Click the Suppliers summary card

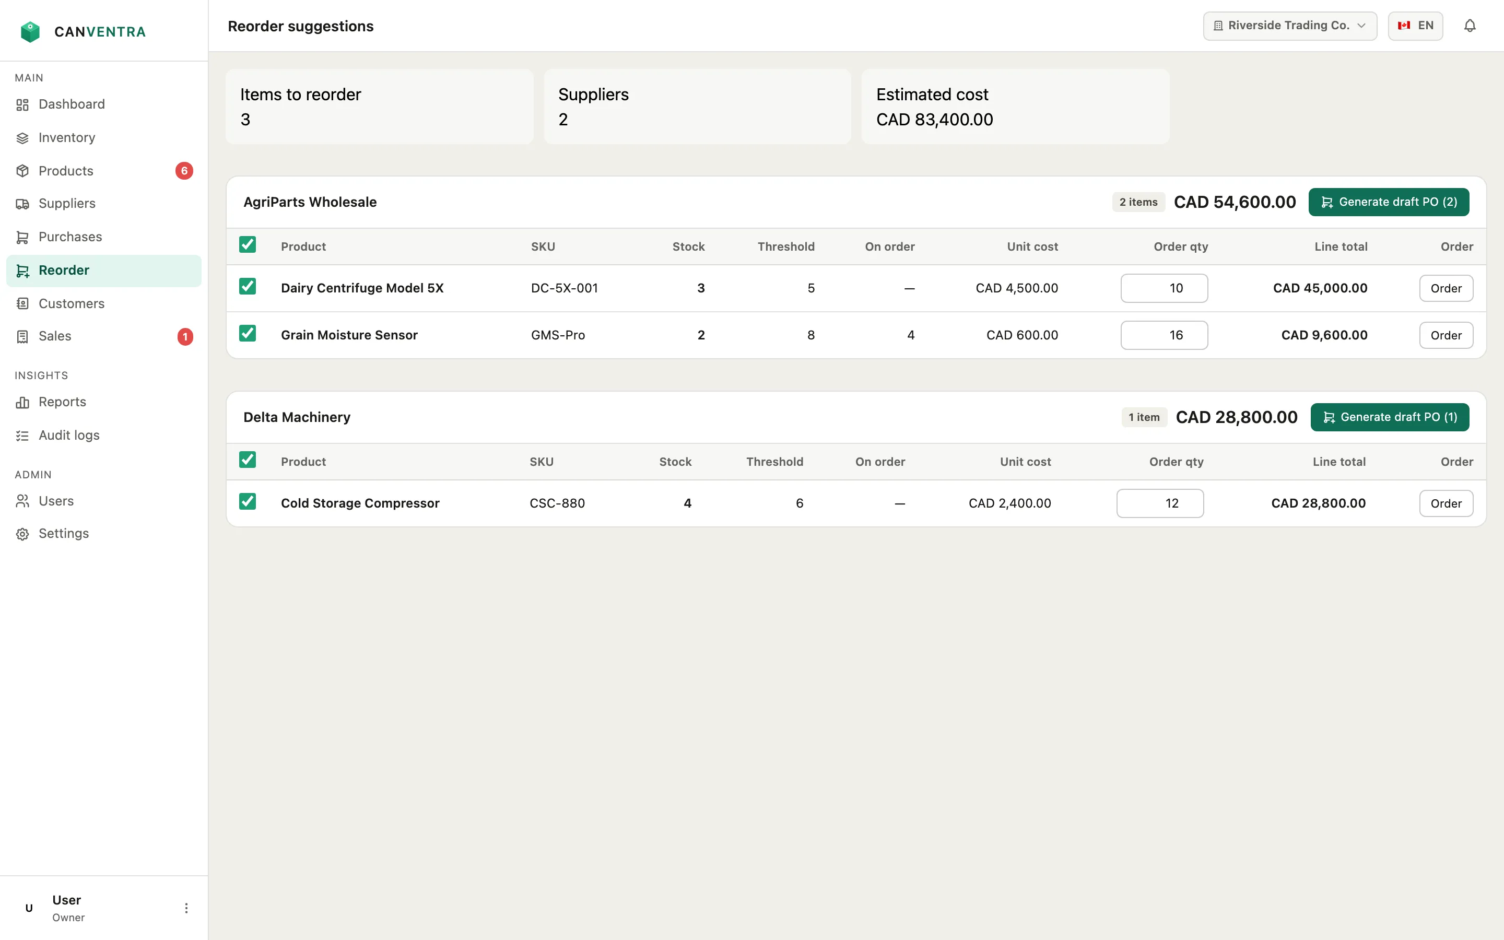click(x=697, y=107)
